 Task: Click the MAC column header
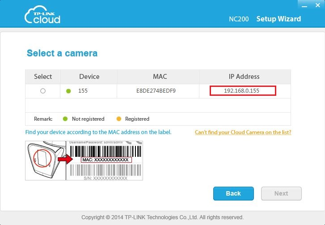(160, 77)
